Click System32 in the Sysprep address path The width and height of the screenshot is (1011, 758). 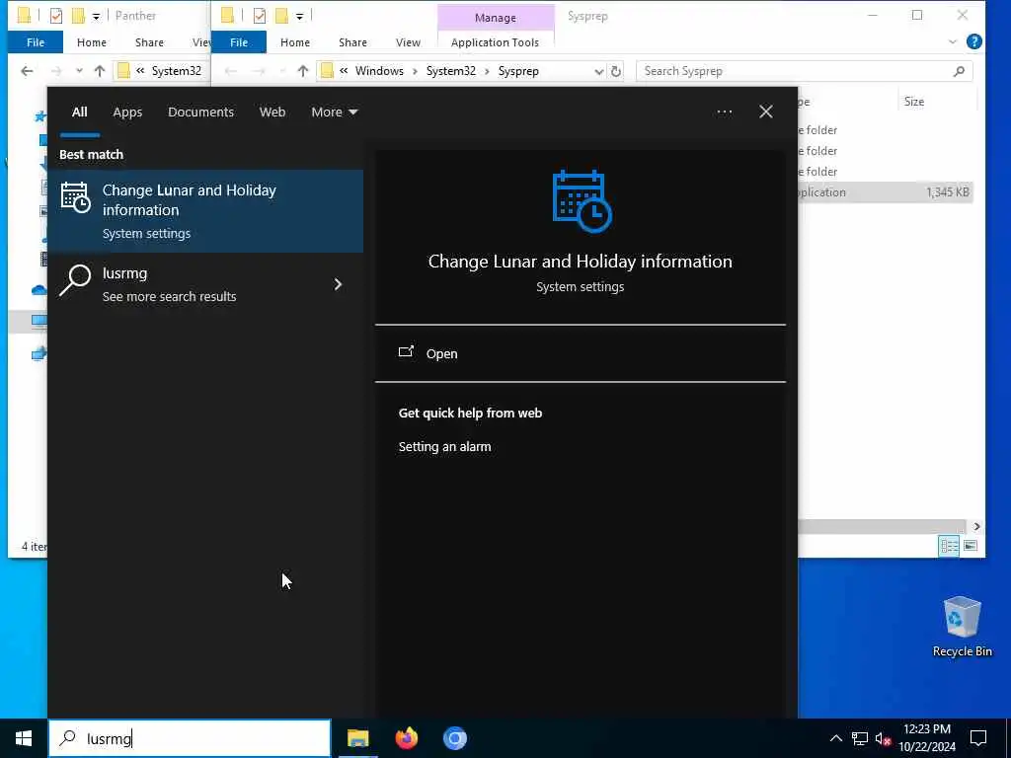pyautogui.click(x=450, y=71)
